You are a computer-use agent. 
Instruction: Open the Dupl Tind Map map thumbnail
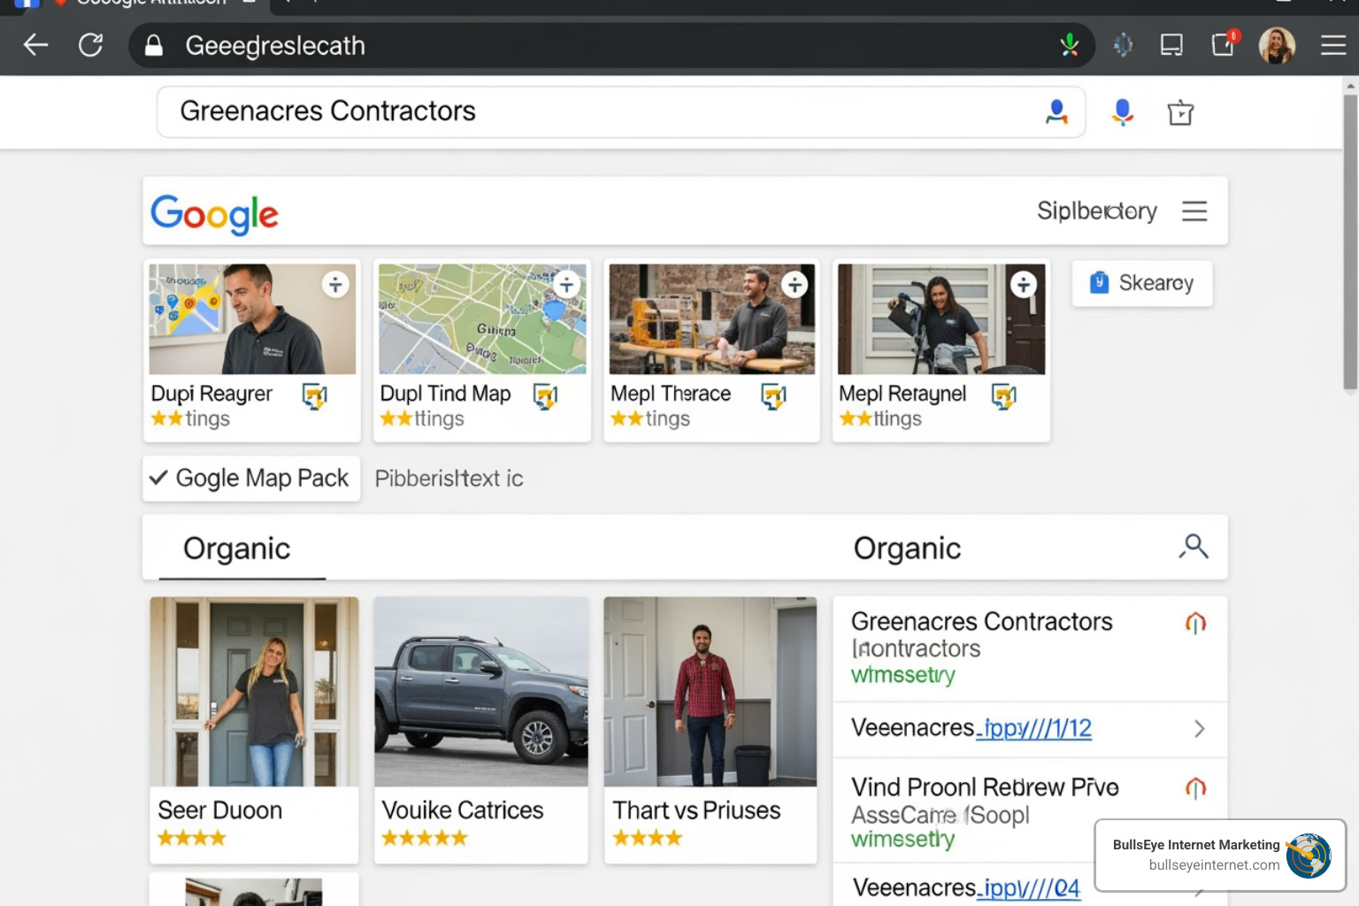[482, 319]
